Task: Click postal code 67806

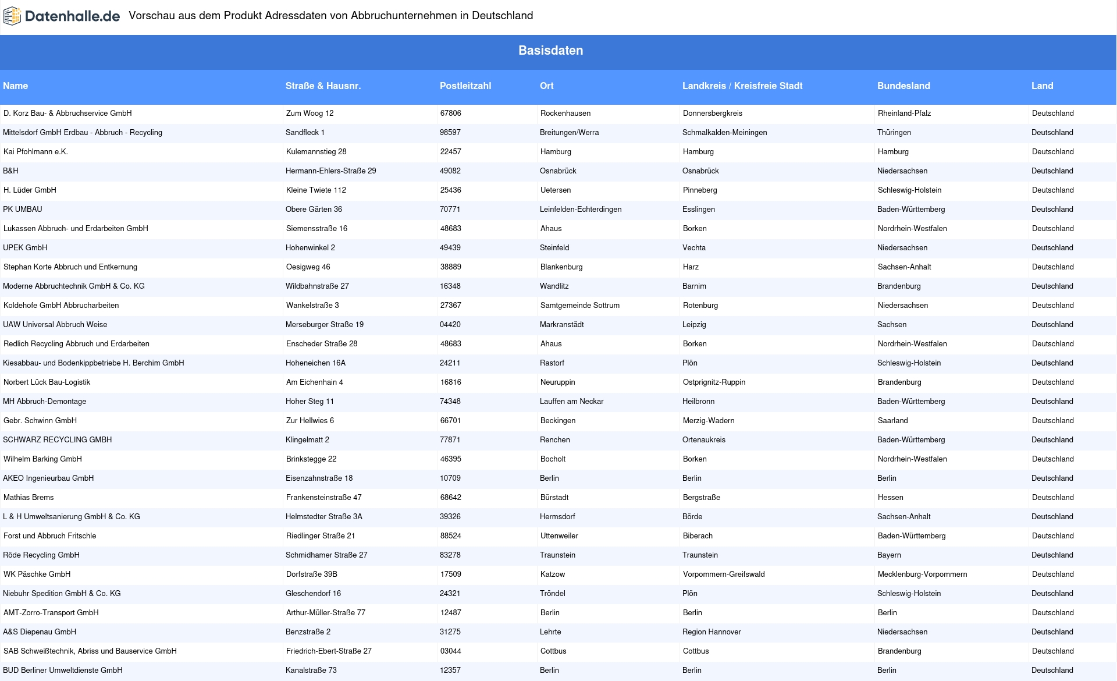Action: [451, 114]
